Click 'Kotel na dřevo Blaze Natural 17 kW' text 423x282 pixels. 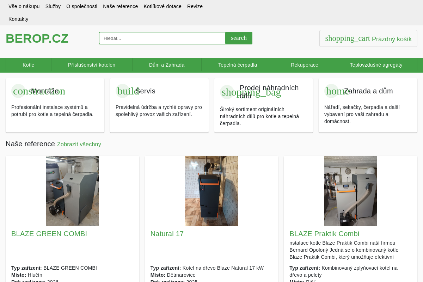pos(223,268)
